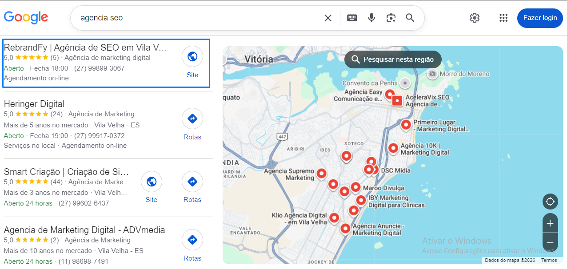Select the Agencia Supremo Marketing pin

[321, 174]
